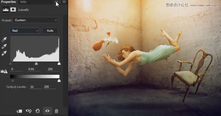Switch to the Info tab
The width and height of the screenshot is (221, 116).
(x=23, y=2)
